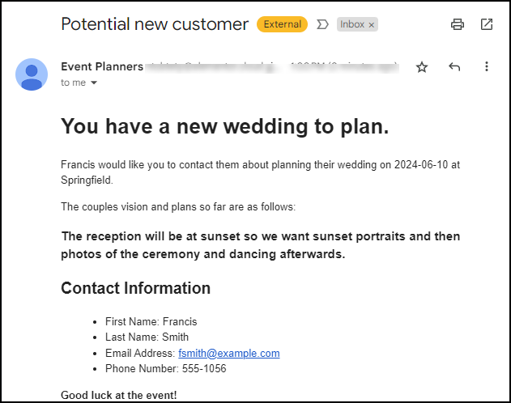The width and height of the screenshot is (511, 403).
Task: Click the sender's profile avatar
Action: [32, 74]
